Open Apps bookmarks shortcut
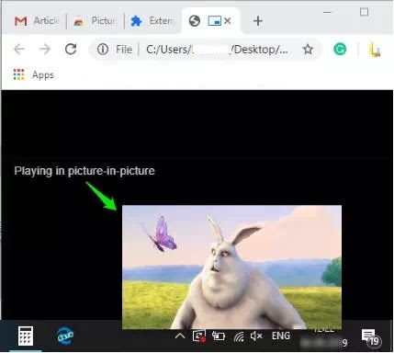 (34, 74)
